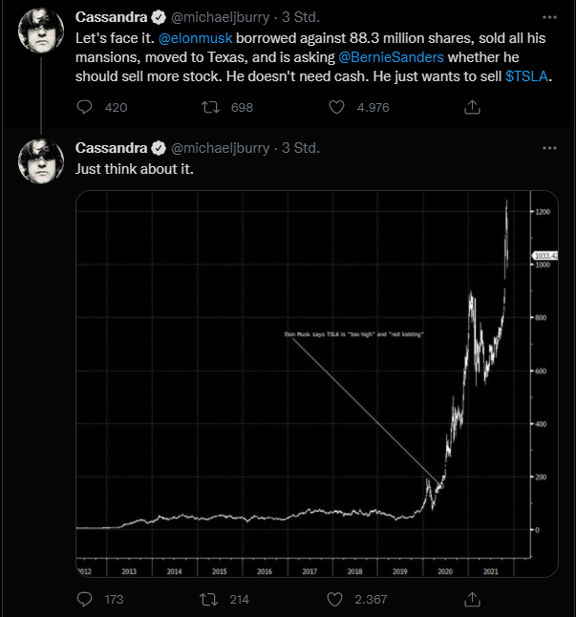Click the $TSLA cashtag link

tap(526, 76)
